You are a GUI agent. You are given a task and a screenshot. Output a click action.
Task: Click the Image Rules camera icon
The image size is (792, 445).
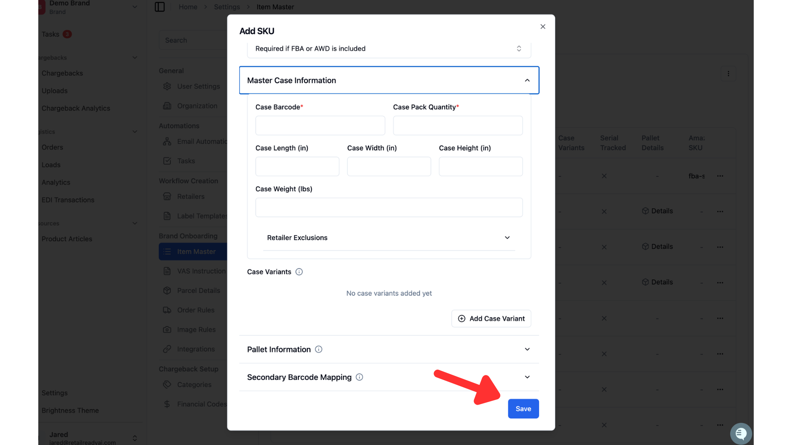(x=167, y=330)
